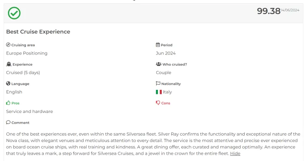The height and width of the screenshot is (161, 306).
Task: Click the people icon beside Who cruised?
Action: pos(159,64)
